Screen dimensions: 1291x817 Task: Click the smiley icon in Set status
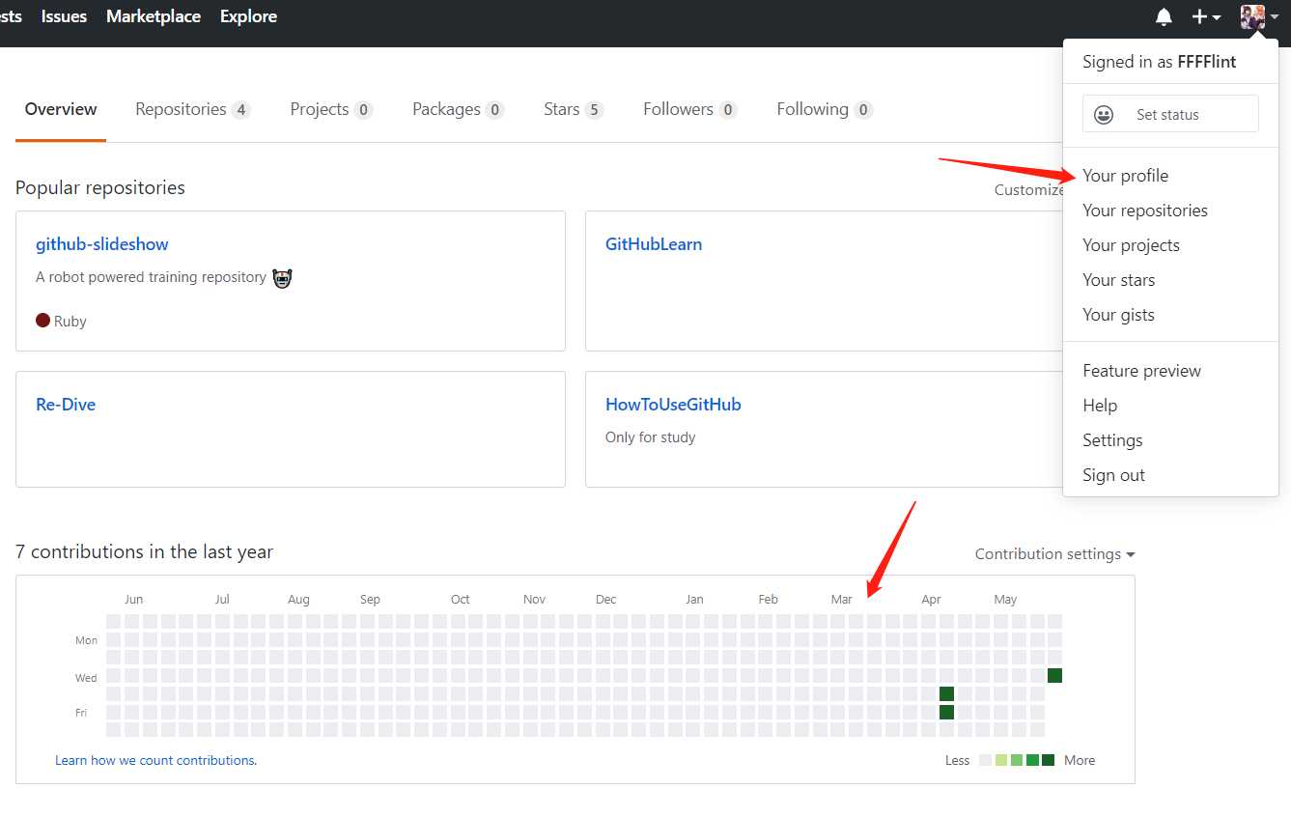[1104, 114]
